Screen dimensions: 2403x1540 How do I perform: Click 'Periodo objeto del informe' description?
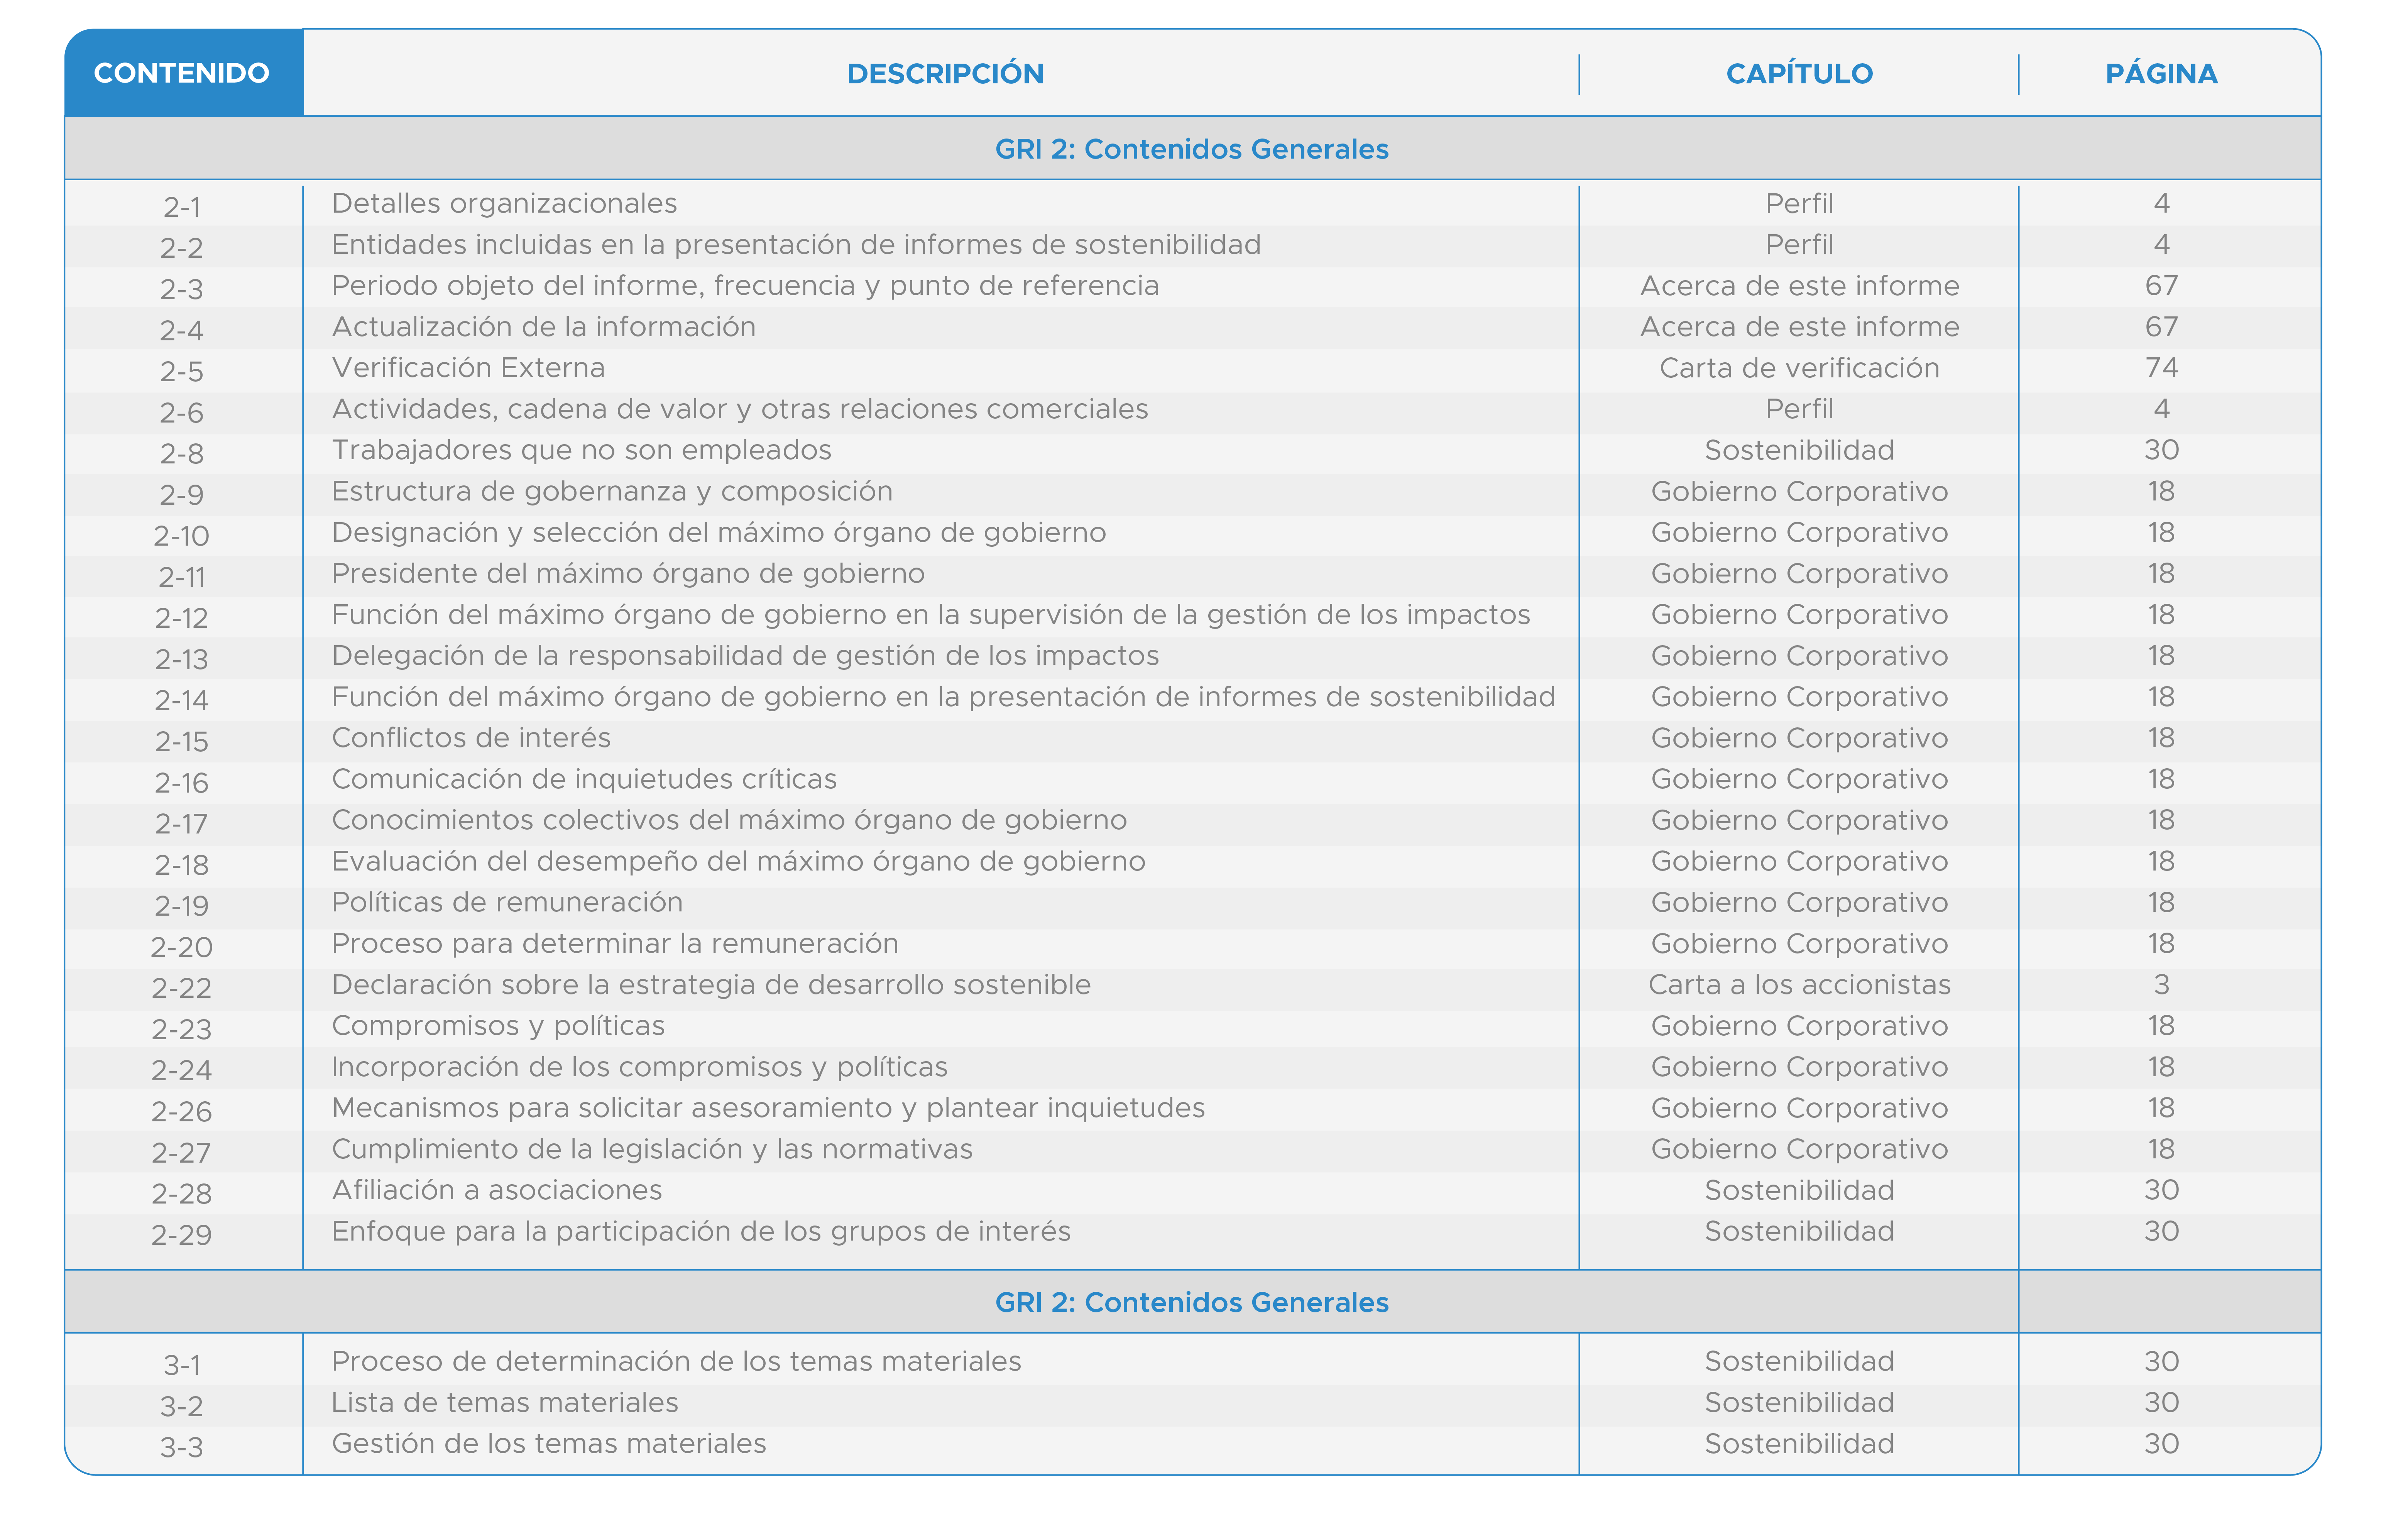745,286
